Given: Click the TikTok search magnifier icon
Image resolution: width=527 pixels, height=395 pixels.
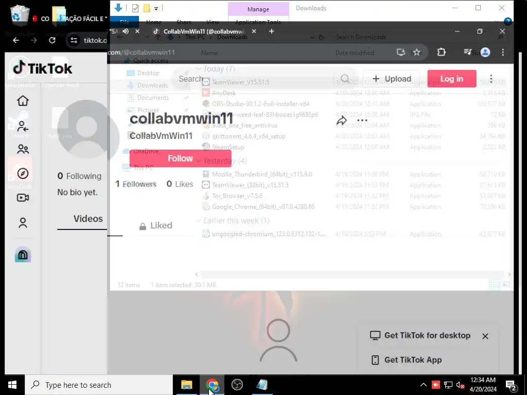Looking at the screenshot, I should coord(345,79).
